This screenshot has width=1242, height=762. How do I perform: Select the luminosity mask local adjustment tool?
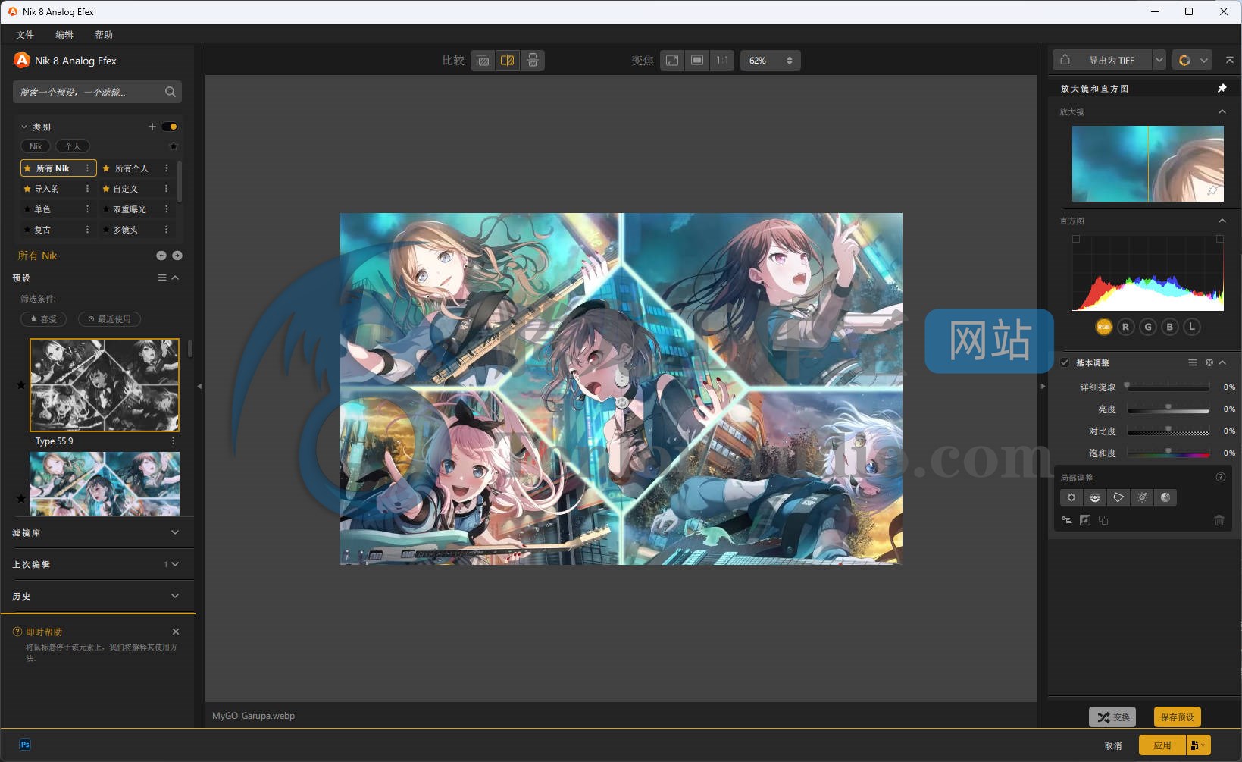[x=1142, y=497]
